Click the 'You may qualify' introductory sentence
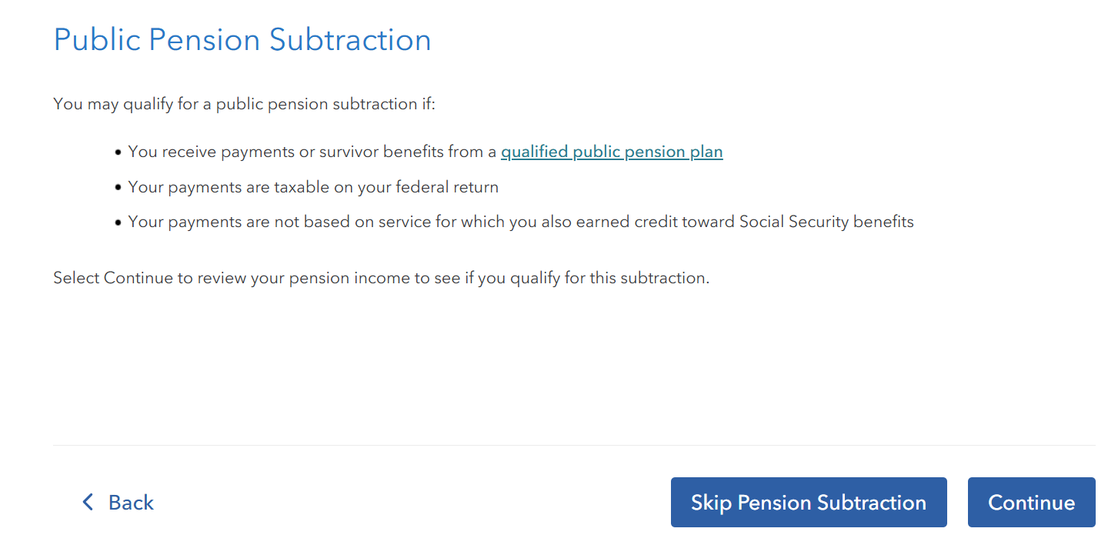 [244, 104]
